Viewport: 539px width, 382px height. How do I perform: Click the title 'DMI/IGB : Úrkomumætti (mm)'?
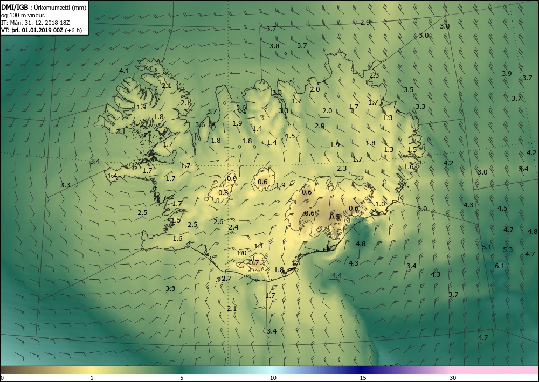[44, 7]
